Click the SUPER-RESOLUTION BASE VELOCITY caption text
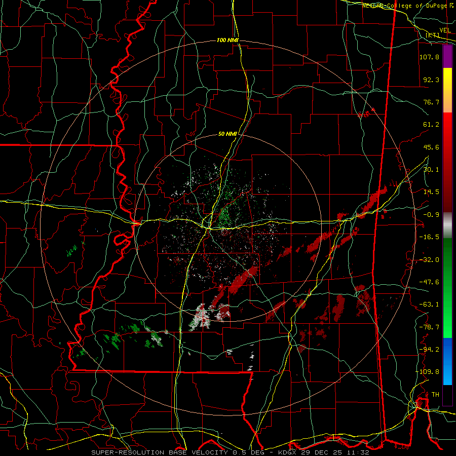Image resolution: width=456 pixels, height=456 pixels. tap(161, 452)
